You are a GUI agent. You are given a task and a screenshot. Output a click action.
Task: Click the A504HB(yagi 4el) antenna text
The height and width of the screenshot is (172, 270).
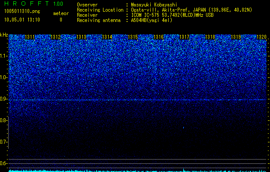(x=152, y=20)
